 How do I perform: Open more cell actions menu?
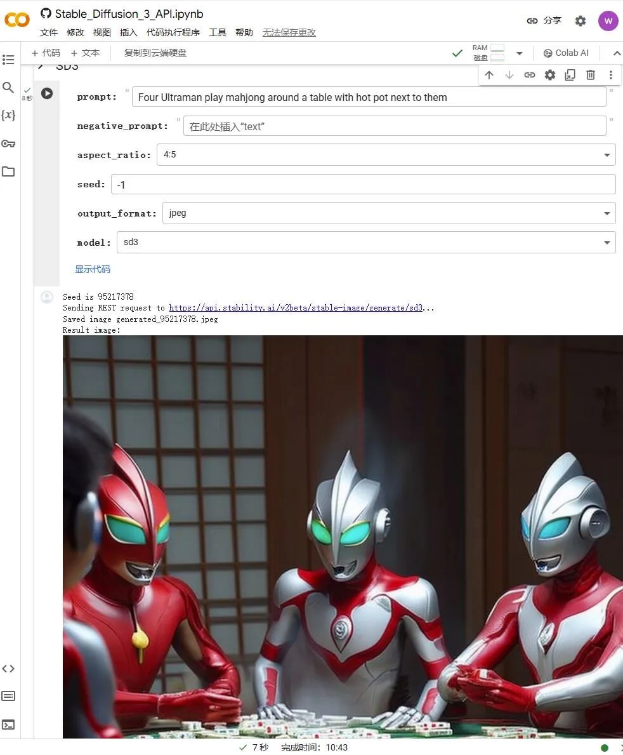(610, 75)
